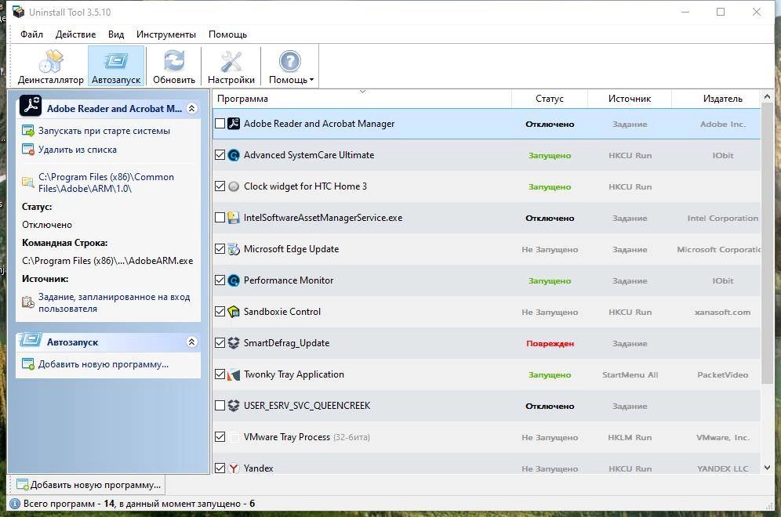
Task: Click the Clock widget for HTC row icon
Action: click(x=234, y=186)
